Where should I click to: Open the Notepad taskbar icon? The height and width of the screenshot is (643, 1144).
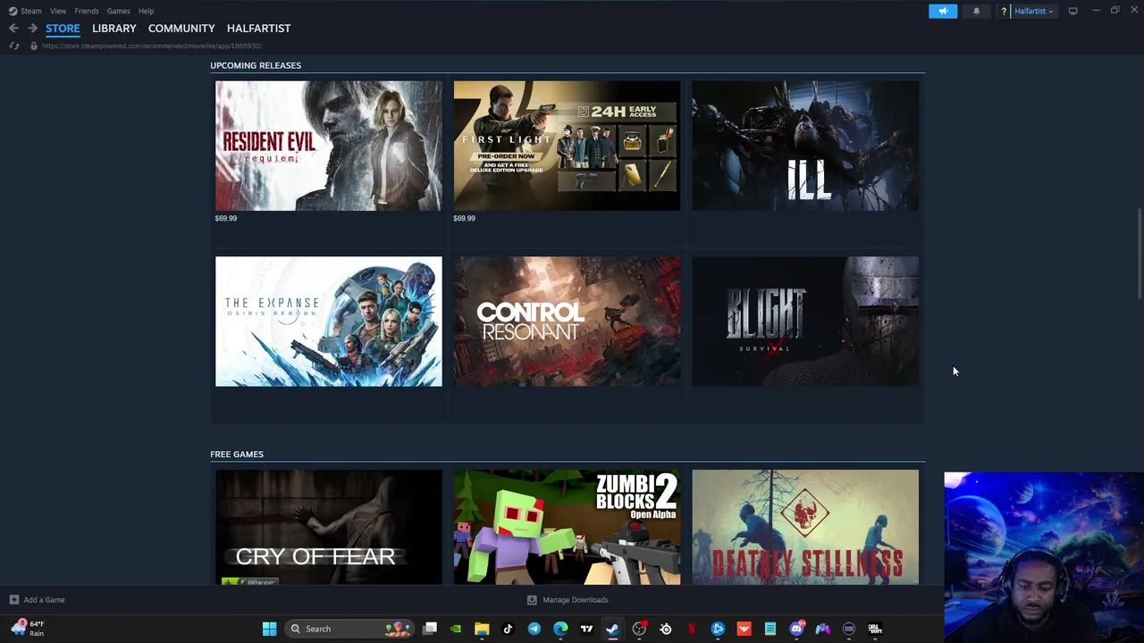pos(770,629)
